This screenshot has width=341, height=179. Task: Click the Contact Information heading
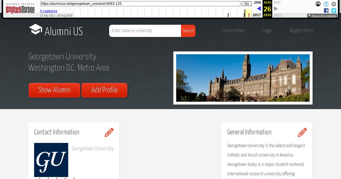click(57, 132)
